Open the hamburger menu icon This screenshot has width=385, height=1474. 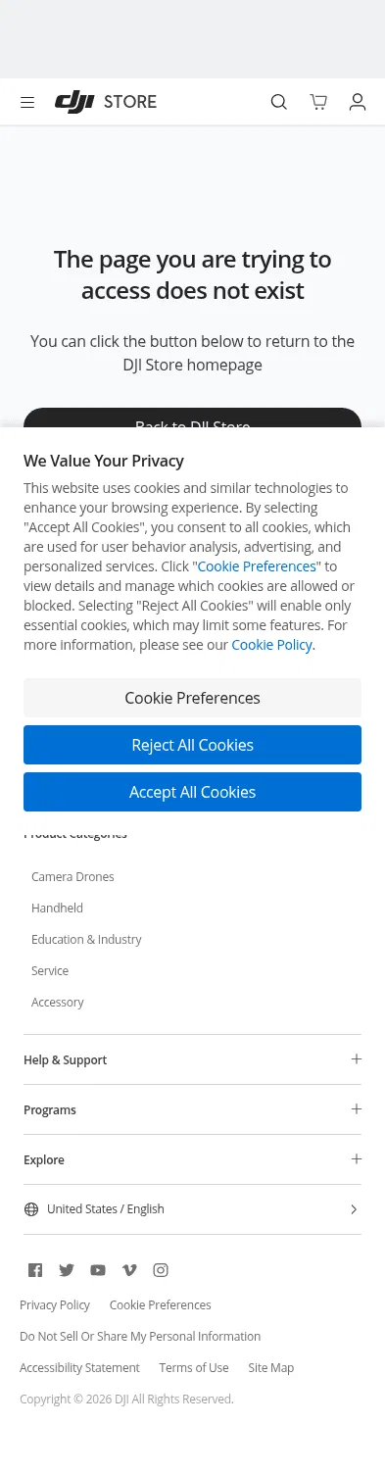[27, 102]
